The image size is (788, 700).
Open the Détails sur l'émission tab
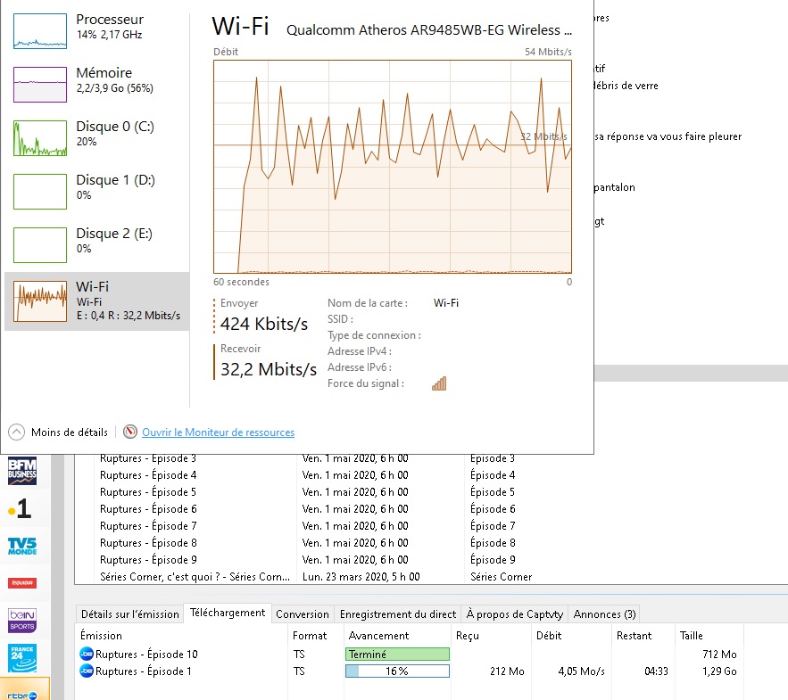point(129,614)
